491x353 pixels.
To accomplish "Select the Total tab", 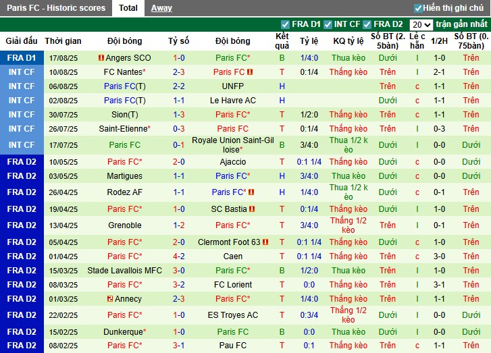I will [128, 8].
